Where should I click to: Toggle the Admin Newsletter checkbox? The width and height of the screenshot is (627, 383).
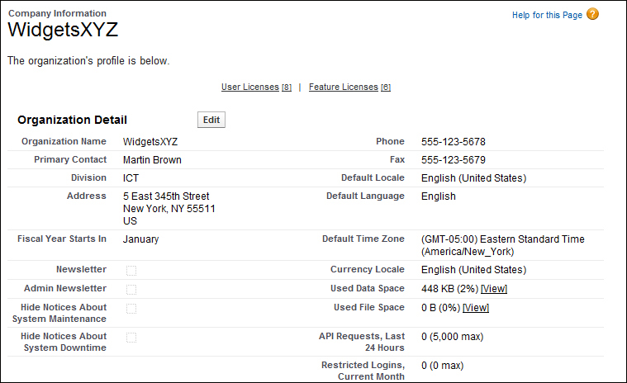[x=131, y=290]
